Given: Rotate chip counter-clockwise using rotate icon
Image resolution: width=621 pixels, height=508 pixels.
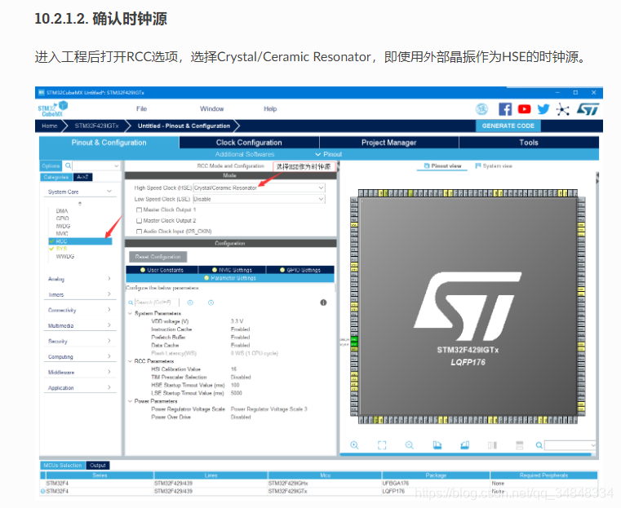Looking at the screenshot, I should point(464,445).
